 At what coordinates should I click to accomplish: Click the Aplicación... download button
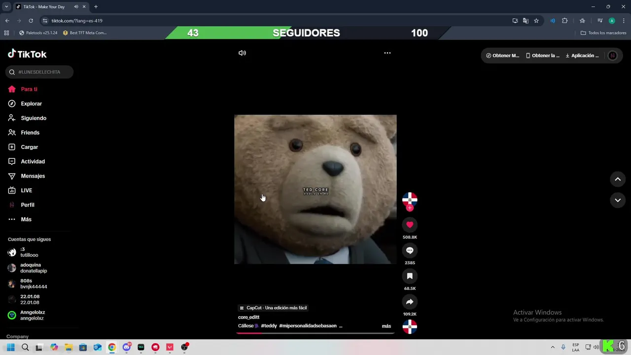[582, 56]
